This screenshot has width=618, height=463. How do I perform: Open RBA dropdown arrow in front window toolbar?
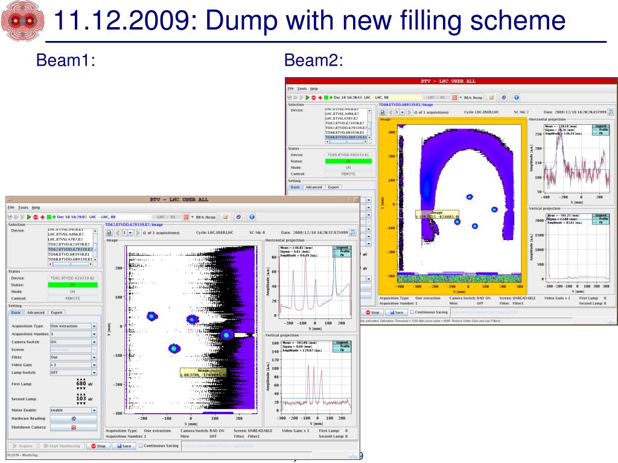coord(193,217)
